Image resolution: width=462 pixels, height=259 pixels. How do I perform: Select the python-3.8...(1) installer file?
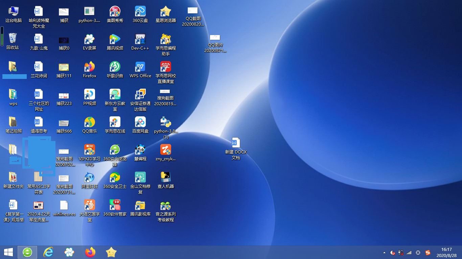(x=166, y=128)
